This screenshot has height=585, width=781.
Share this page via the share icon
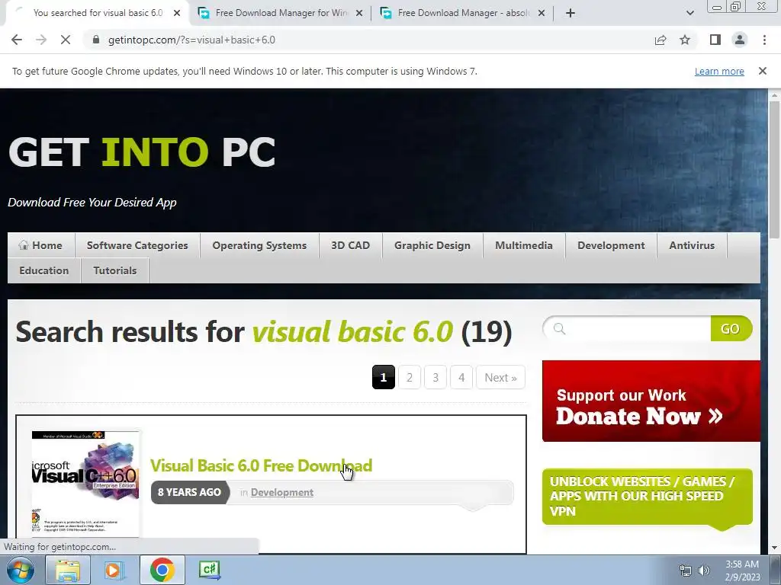[x=660, y=40]
